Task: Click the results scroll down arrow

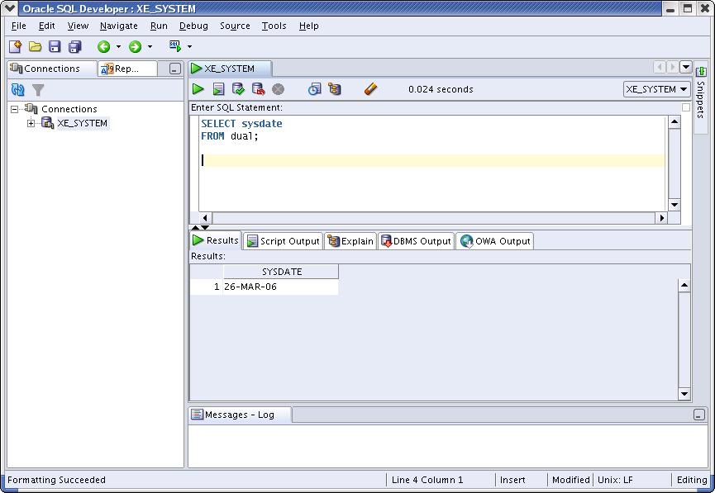Action: [684, 394]
